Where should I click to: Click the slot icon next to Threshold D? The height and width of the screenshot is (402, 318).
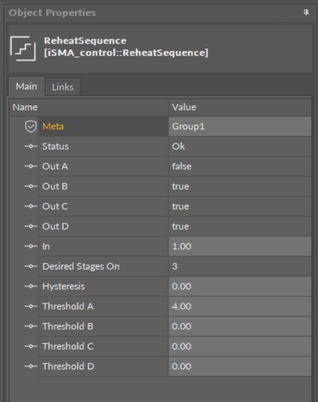(x=31, y=366)
